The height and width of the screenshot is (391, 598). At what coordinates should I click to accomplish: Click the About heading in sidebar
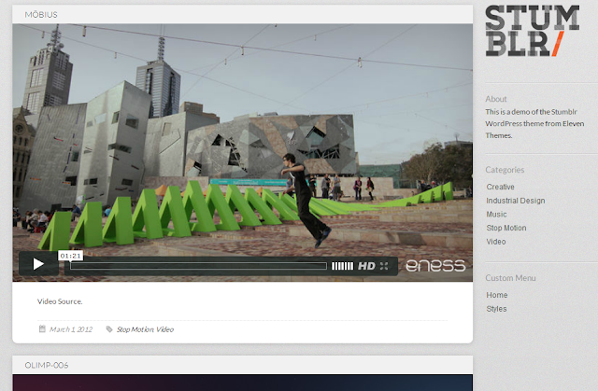pyautogui.click(x=496, y=99)
